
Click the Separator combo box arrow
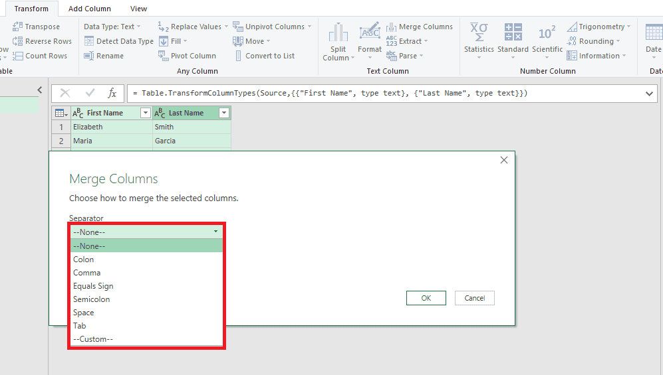coord(215,232)
